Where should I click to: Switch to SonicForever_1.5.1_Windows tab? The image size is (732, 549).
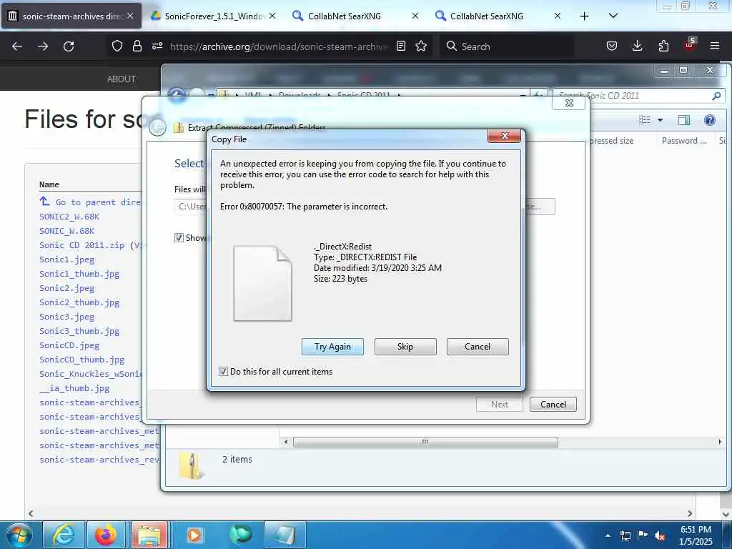214,16
